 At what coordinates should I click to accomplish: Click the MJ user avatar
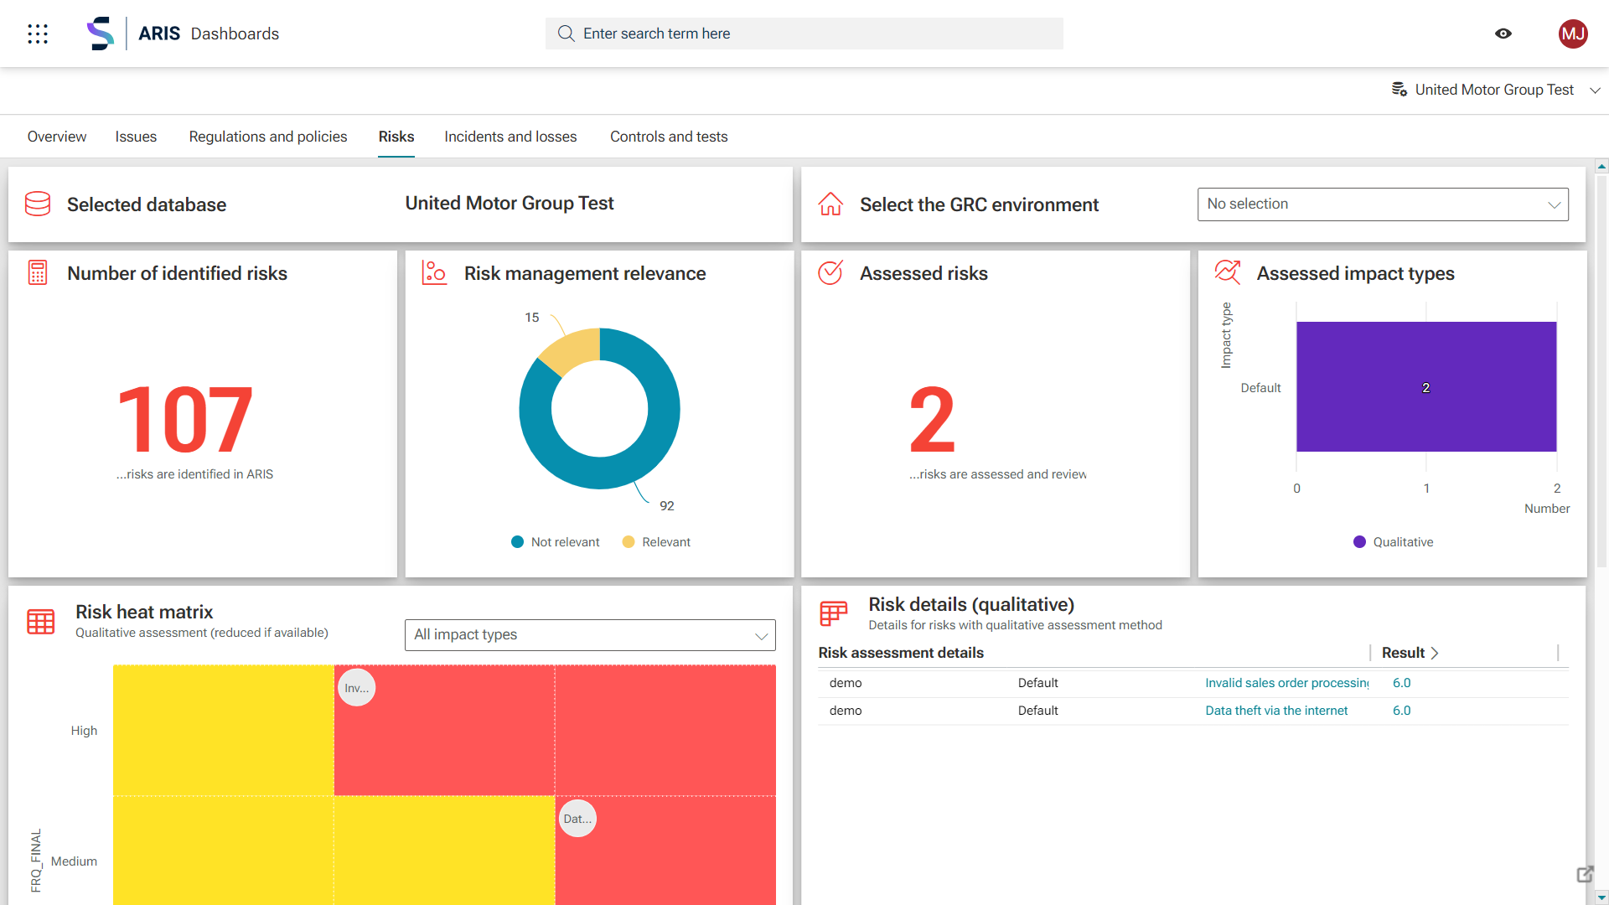pyautogui.click(x=1572, y=34)
